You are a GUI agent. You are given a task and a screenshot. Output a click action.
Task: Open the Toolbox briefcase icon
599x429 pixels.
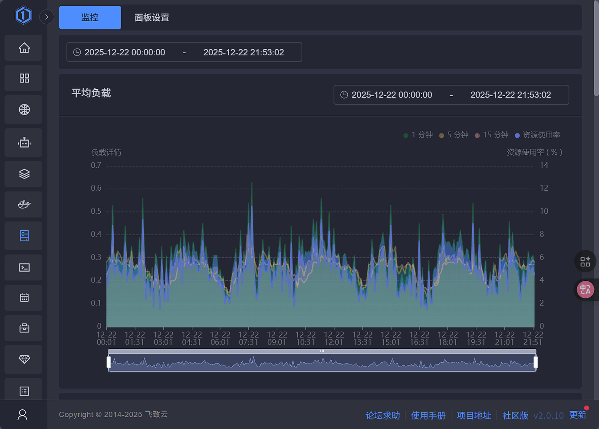(24, 328)
